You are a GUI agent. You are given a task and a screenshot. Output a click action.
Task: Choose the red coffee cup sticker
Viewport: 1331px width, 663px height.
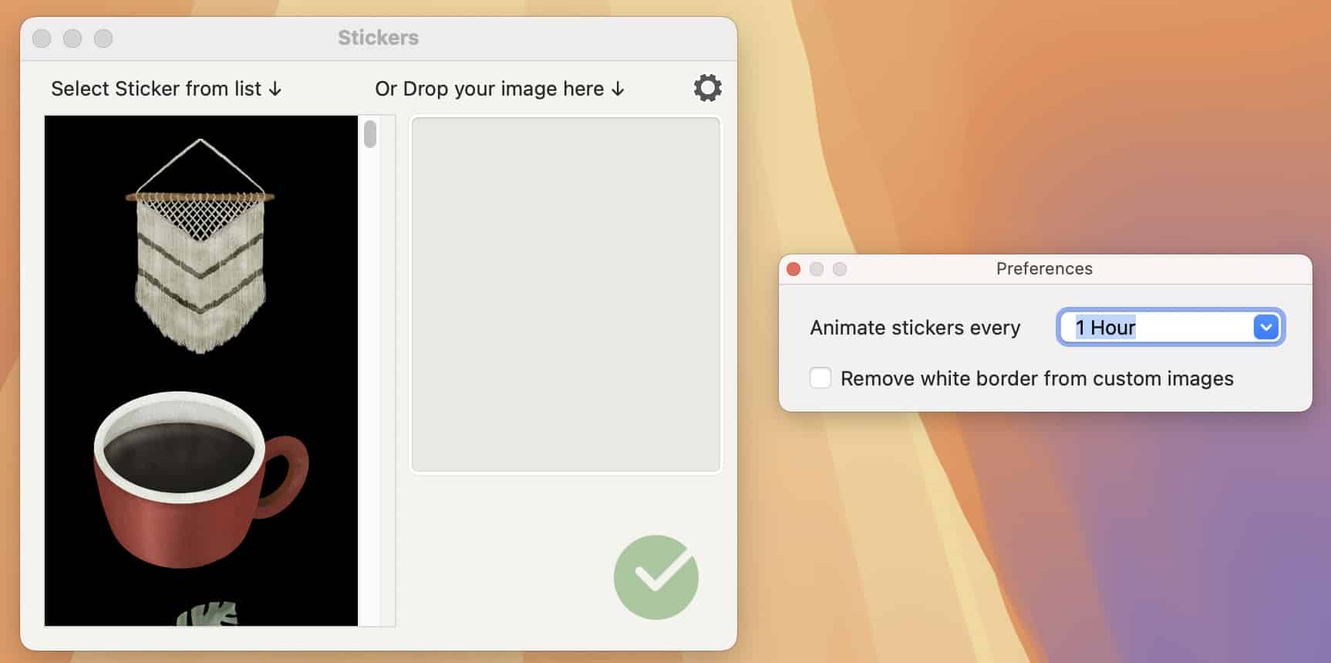pyautogui.click(x=200, y=478)
